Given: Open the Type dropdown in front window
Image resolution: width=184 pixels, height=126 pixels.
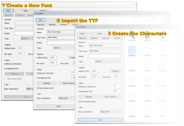Looking at the screenshot, I should 108,61.
